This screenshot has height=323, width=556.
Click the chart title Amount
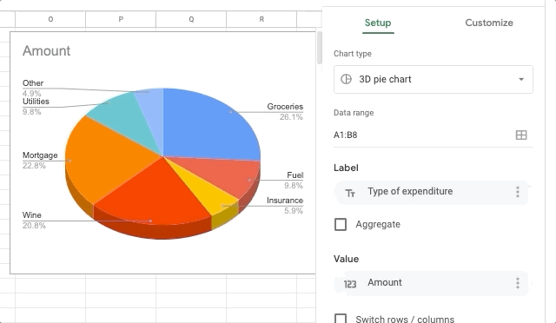point(46,51)
